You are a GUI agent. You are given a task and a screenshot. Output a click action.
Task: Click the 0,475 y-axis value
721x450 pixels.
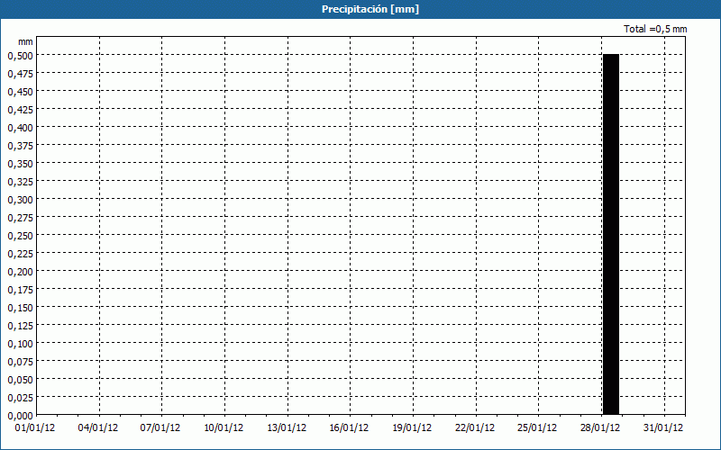click(x=21, y=74)
